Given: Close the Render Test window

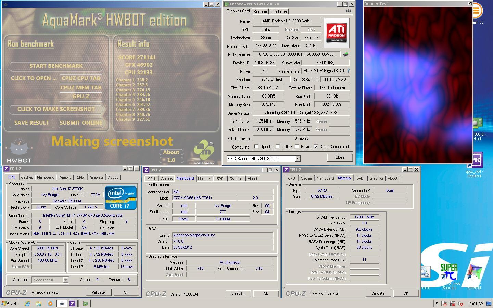Looking at the screenshot, I should [x=470, y=3].
